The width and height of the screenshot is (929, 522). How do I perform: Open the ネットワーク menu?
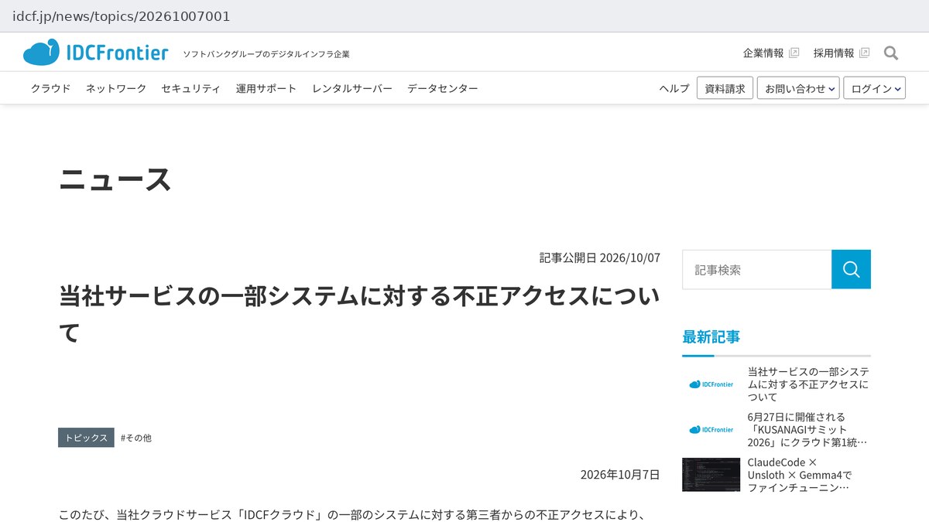(116, 88)
